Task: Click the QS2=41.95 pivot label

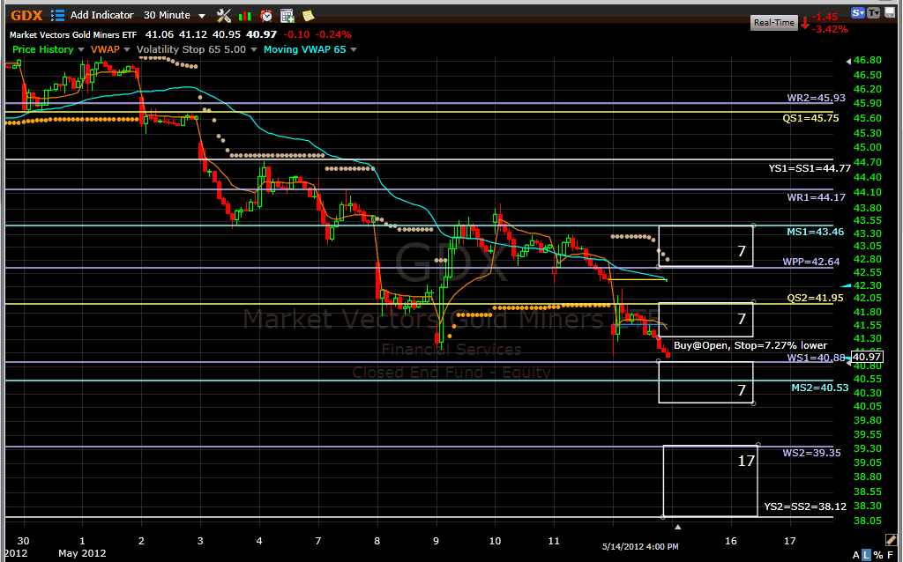Action: (x=816, y=298)
